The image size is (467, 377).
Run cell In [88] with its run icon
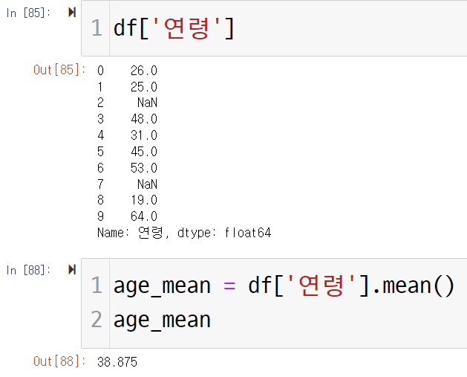point(72,270)
